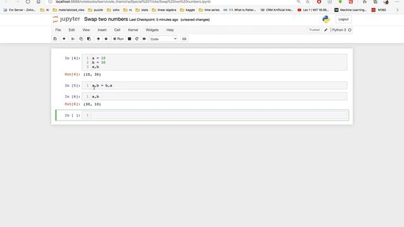Open the Insert menu
Screen dimensions: 404x227
point(102,30)
